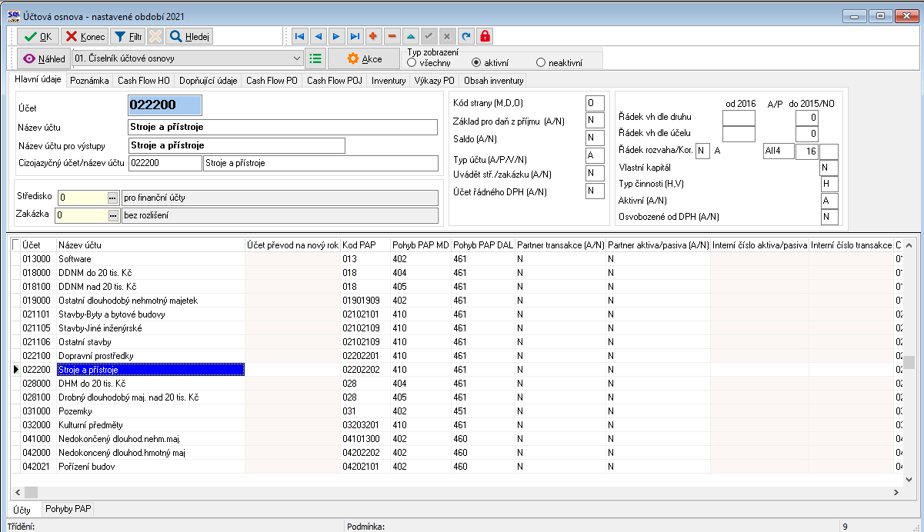This screenshot has height=532, width=924.
Task: Open the Pohyby PAP bottom tab
Action: [x=68, y=509]
